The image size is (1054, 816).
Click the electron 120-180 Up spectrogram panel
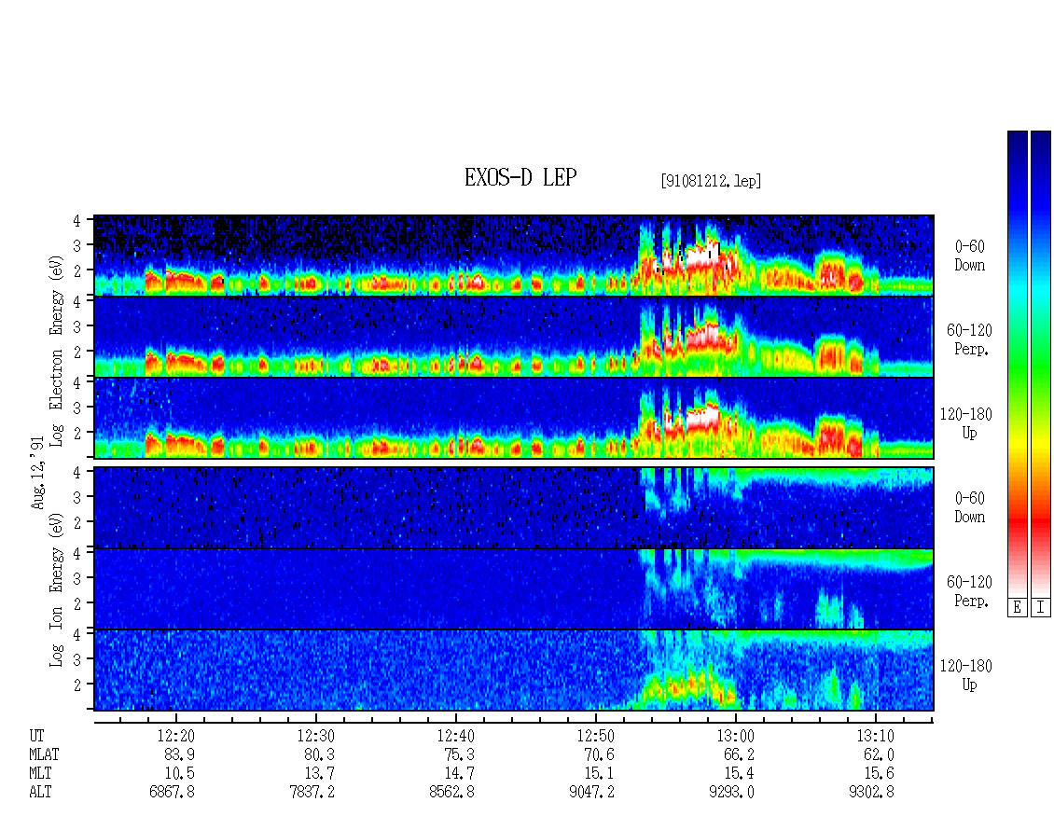tap(514, 418)
